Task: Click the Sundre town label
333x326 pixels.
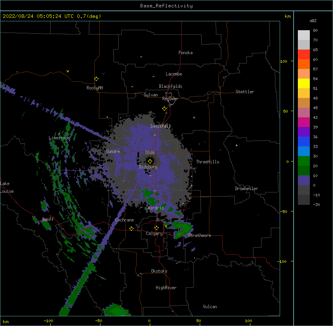Action: pos(113,151)
